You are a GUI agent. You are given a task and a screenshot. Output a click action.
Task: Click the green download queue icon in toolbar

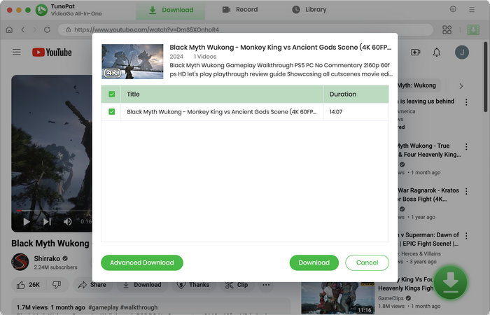click(x=473, y=29)
